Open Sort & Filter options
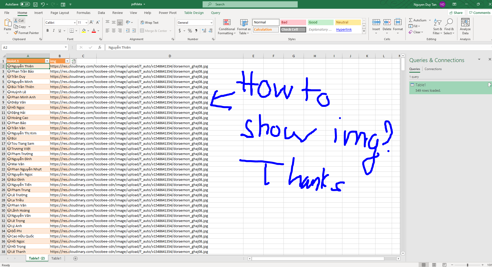The height and width of the screenshot is (267, 492). click(437, 27)
